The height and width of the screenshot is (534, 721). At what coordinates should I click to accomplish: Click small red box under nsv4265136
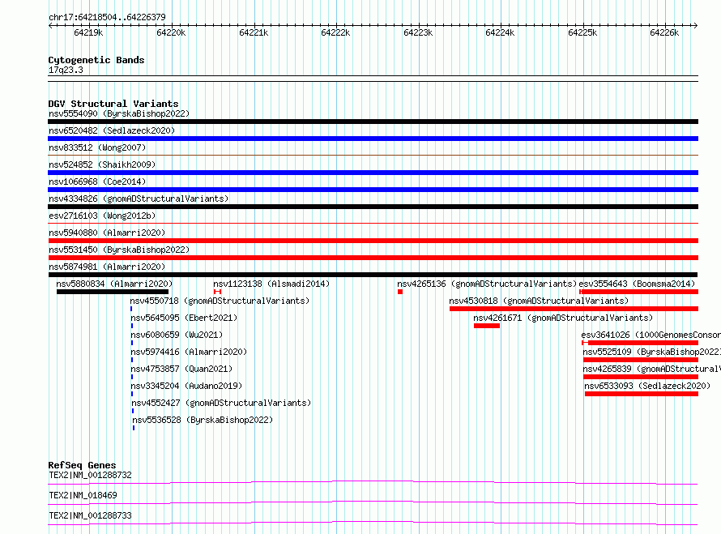400,292
